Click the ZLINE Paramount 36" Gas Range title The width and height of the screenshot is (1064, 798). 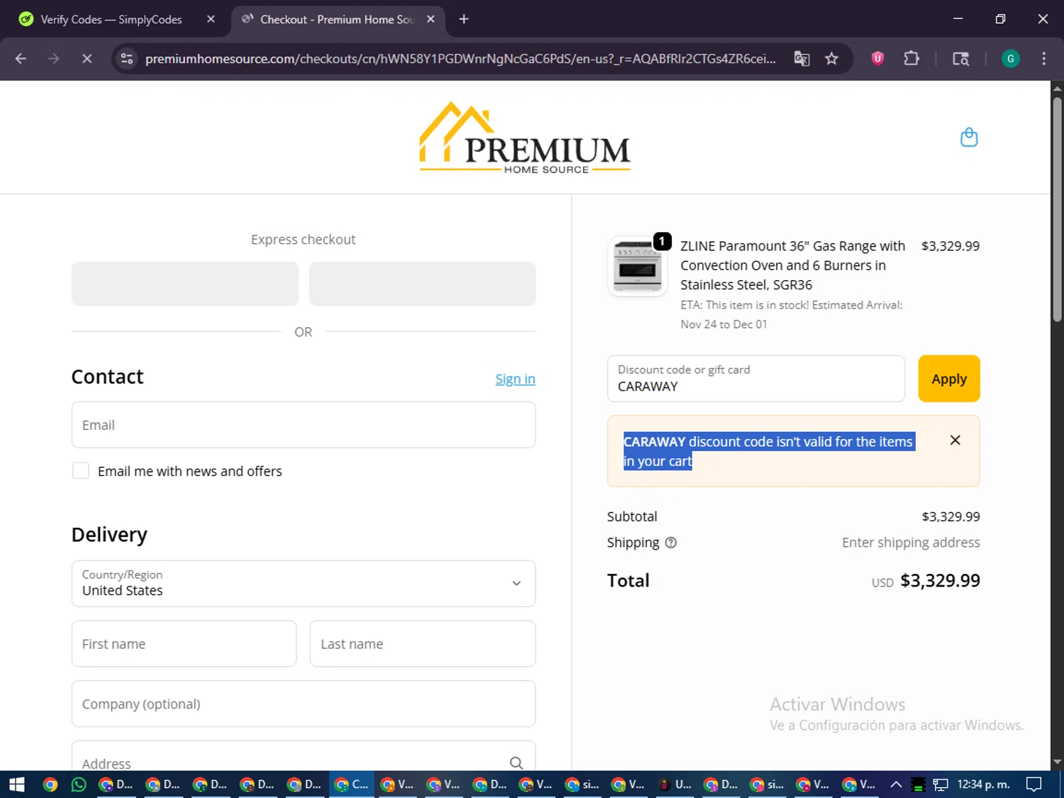793,265
